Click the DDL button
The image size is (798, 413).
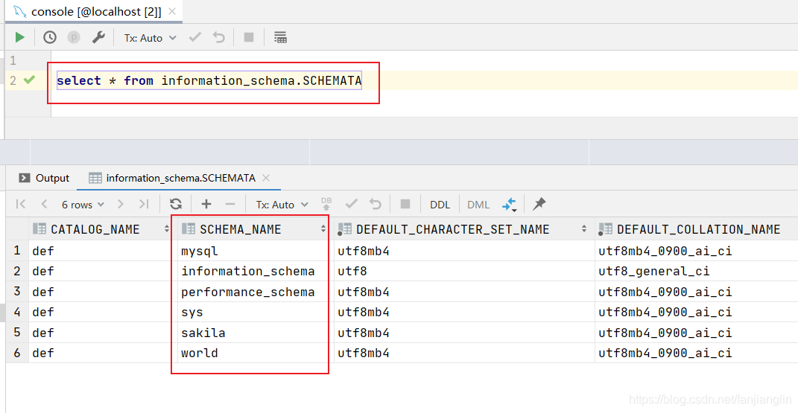440,204
